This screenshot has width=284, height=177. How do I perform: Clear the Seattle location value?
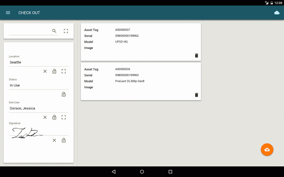[x=45, y=72]
